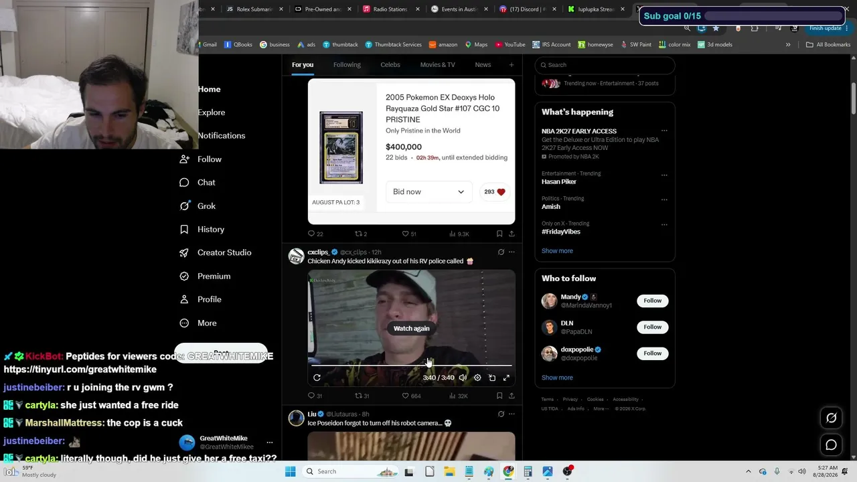Open the Bid now dropdown
Screen dimensions: 857x482
[428, 191]
